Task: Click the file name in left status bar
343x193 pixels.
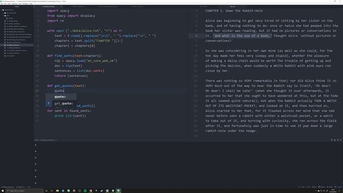Action: click(8, 187)
